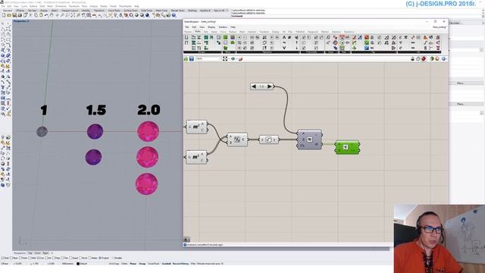Image resolution: width=485 pixels, height=273 pixels.
Task: Select the Square Root component on canvas
Action: [269, 140]
